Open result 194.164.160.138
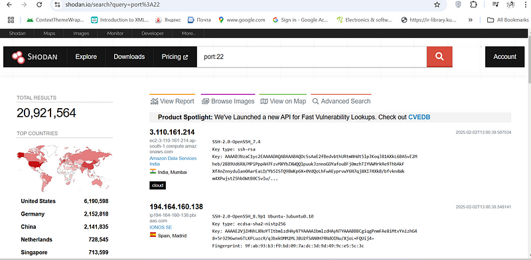This screenshot has width=531, height=260. (176, 206)
